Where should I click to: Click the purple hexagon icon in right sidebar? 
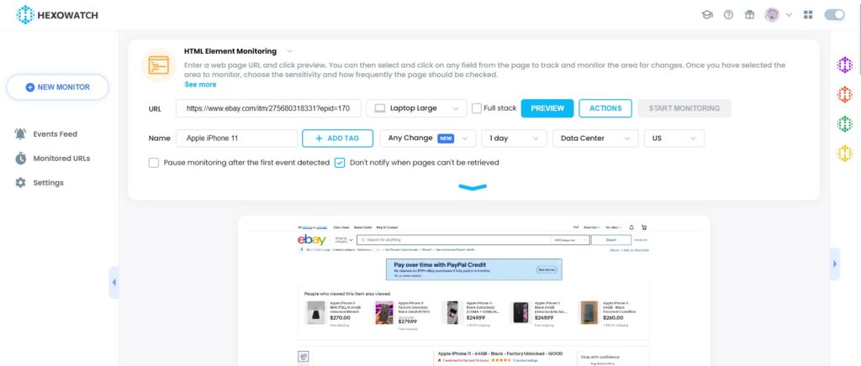[844, 65]
